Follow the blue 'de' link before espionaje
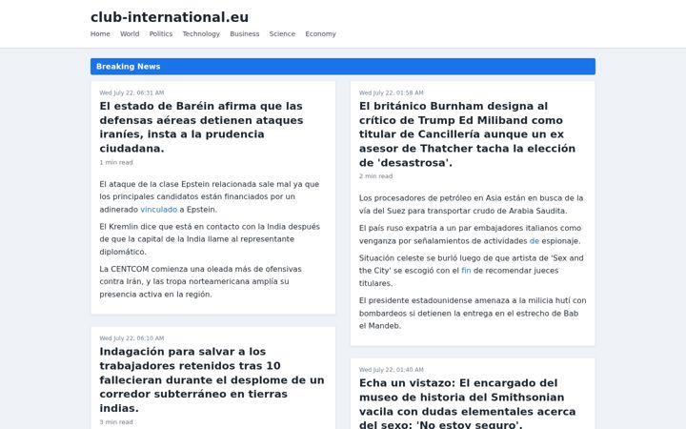The height and width of the screenshot is (429, 686). click(x=535, y=241)
